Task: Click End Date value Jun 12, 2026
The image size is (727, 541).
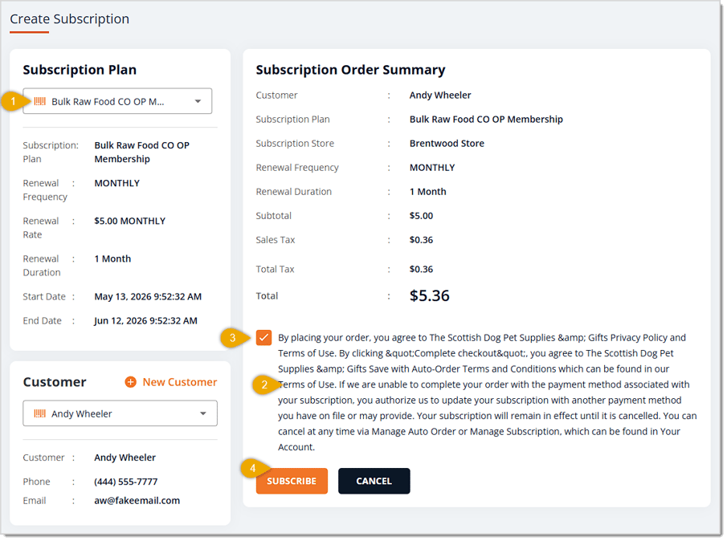Action: point(145,321)
